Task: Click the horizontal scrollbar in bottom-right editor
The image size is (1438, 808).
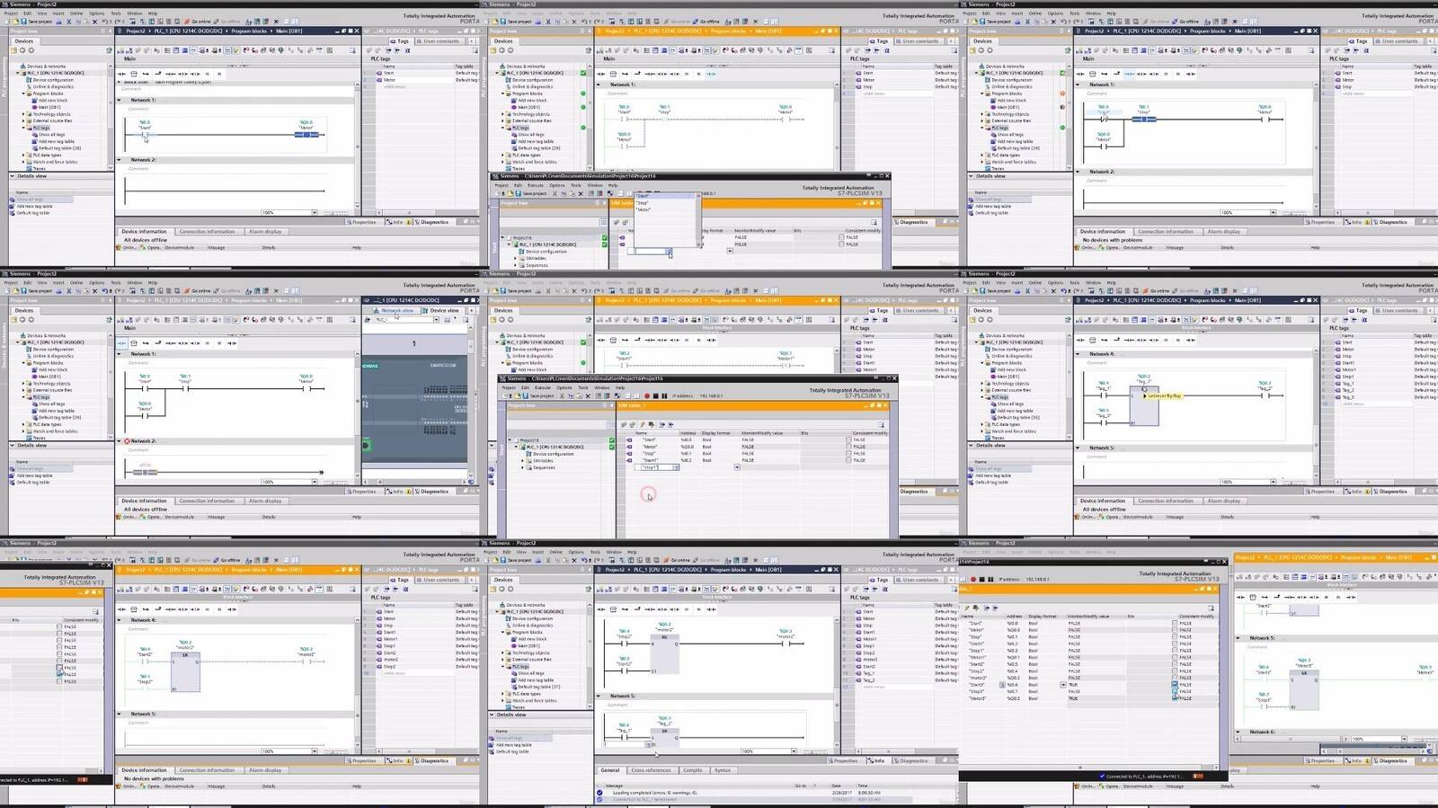Action: (1290, 739)
